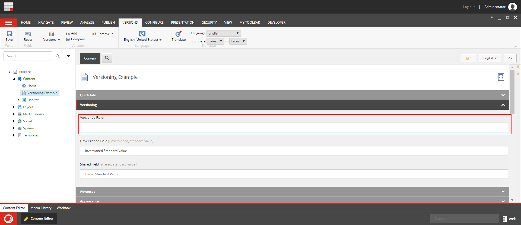Open the version number 2 dropdown
Viewport: 521px width, 225px height.
pyautogui.click(x=510, y=58)
